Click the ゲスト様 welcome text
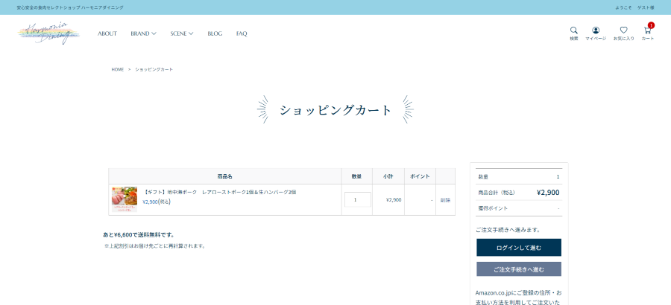The height and width of the screenshot is (305, 671). point(645,7)
